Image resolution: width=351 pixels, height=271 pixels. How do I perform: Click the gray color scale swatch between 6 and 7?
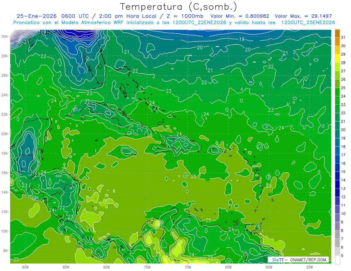point(337,243)
